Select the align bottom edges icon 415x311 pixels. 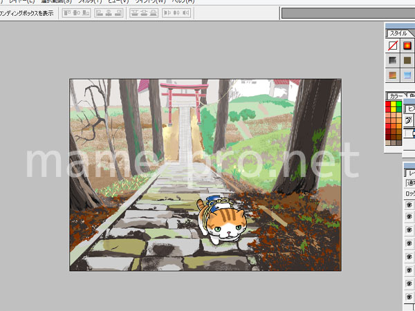click(86, 12)
